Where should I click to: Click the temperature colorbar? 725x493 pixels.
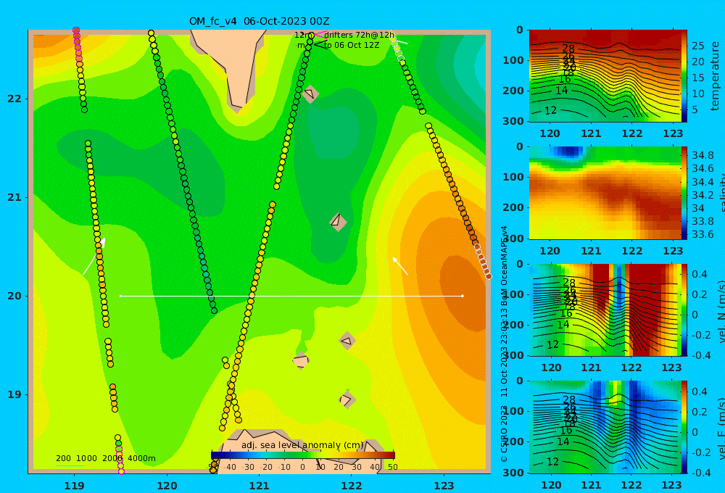tap(684, 76)
